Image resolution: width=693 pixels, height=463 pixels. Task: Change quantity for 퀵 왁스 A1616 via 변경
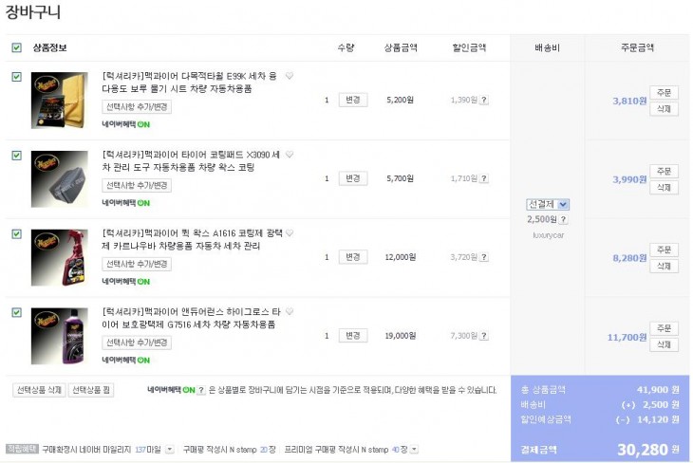(353, 257)
